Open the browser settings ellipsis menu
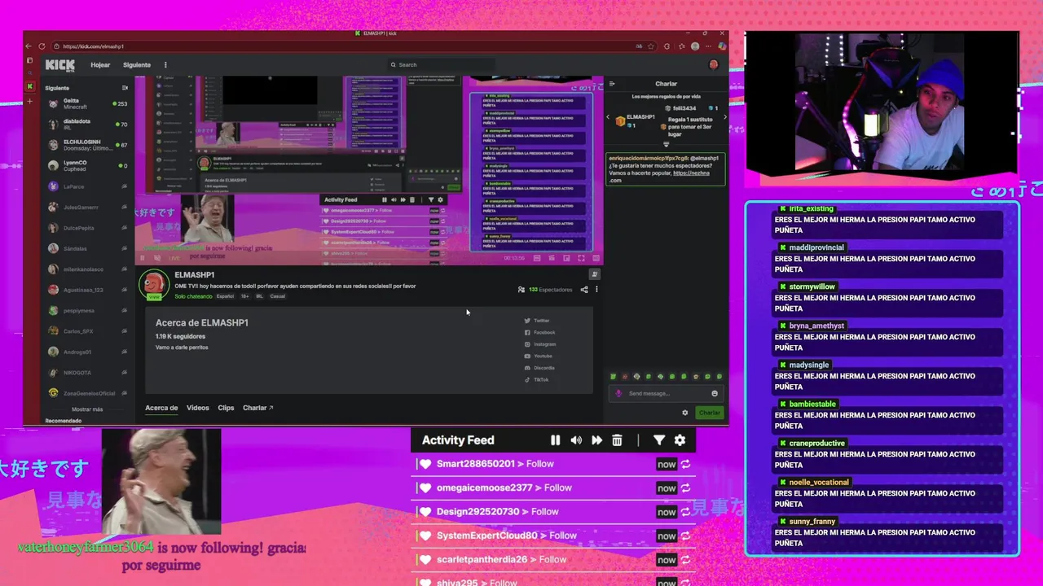This screenshot has width=1043, height=586. [708, 46]
